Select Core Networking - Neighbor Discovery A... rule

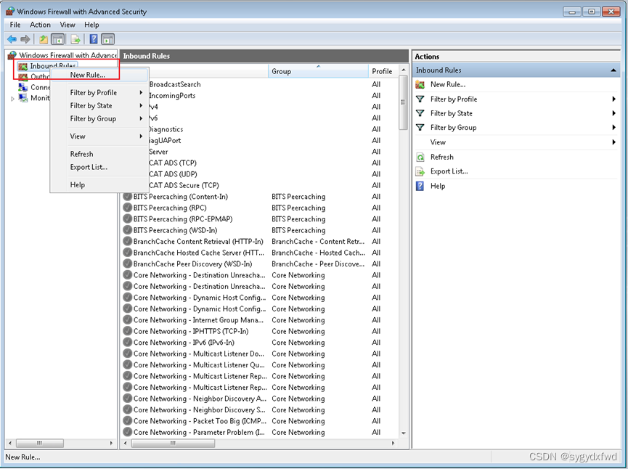click(259, 398)
